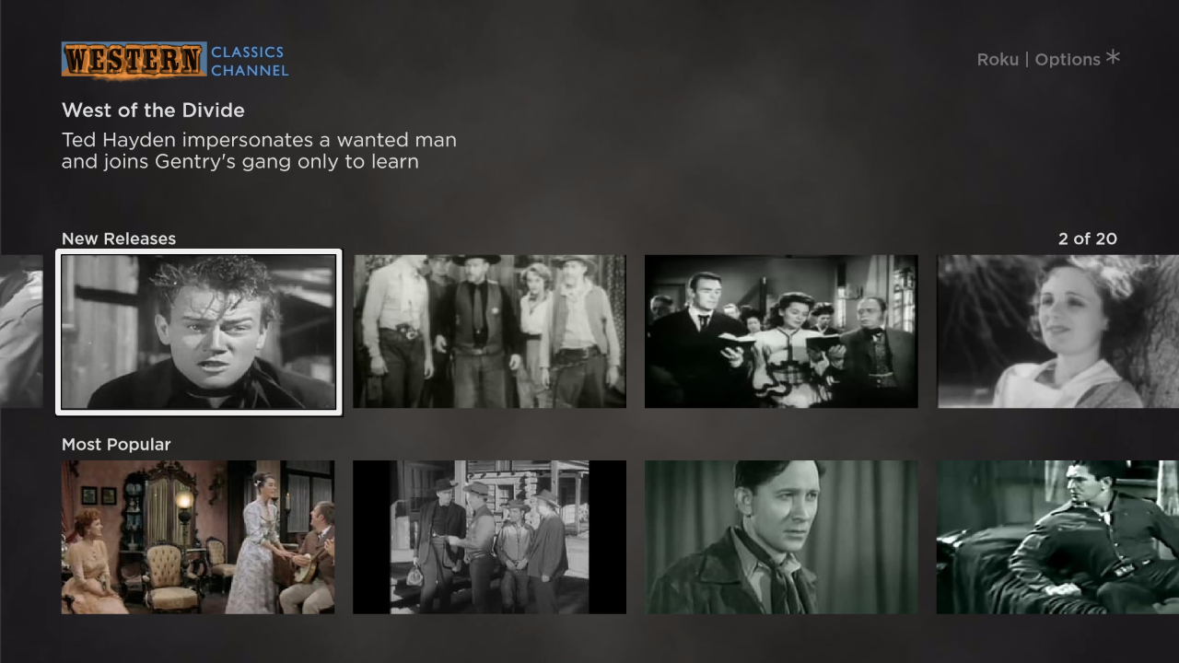This screenshot has height=663, width=1179.
Task: Select the 'Roku | Options' text
Action: pyautogui.click(x=1039, y=59)
